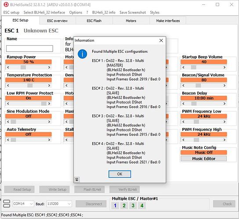
Task: Select ESC number 2 button
Action: pyautogui.click(x=124, y=205)
